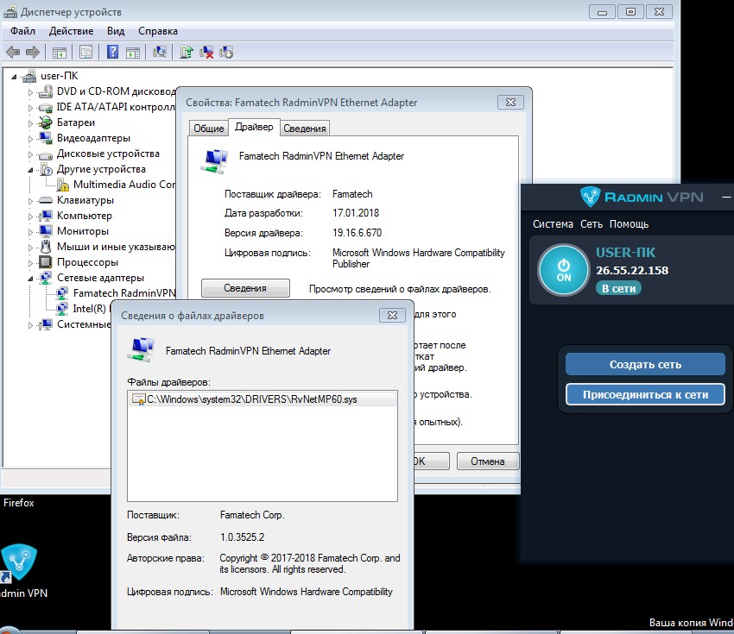Click the Создать сеть button
Viewport: 734px width, 634px height.
point(645,364)
